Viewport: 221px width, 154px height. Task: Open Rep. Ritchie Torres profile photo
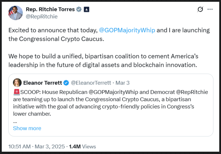16,13
